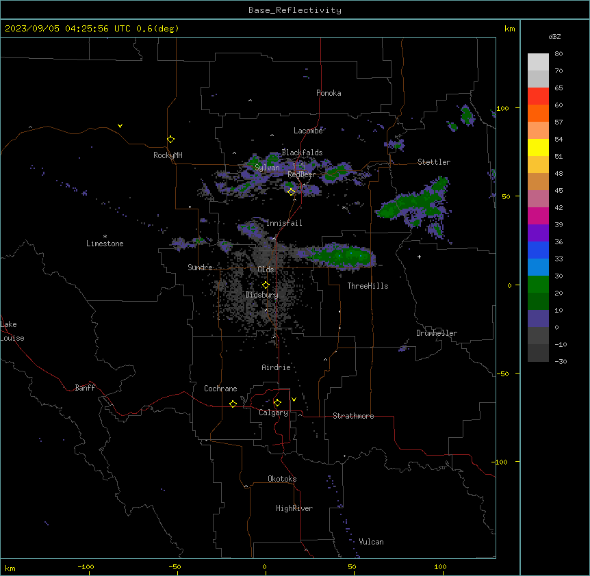This screenshot has height=576, width=590.
Task: Click the Stettler label
Action: click(x=434, y=162)
